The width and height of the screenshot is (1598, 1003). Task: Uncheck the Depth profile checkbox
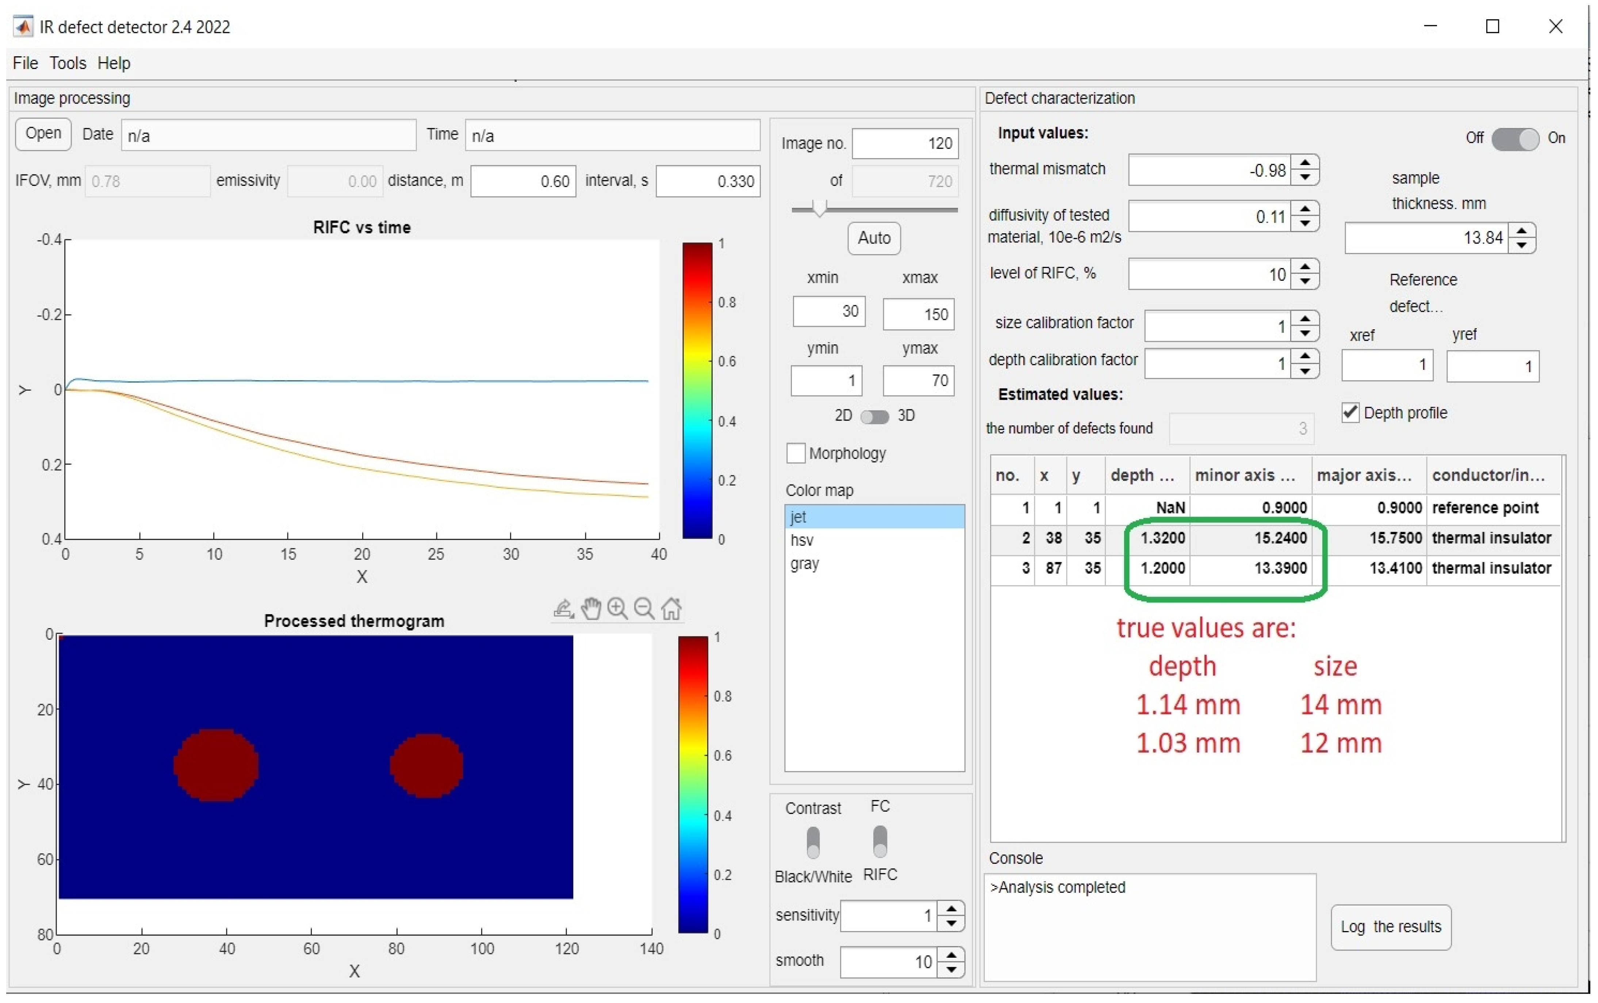point(1350,412)
